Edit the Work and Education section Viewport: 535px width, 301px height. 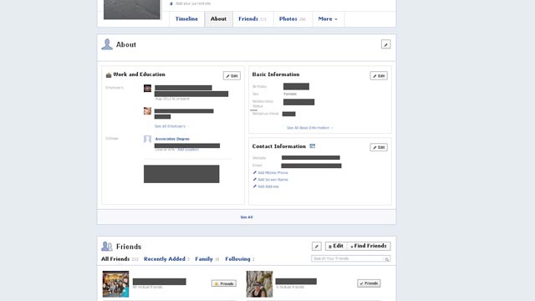click(232, 76)
